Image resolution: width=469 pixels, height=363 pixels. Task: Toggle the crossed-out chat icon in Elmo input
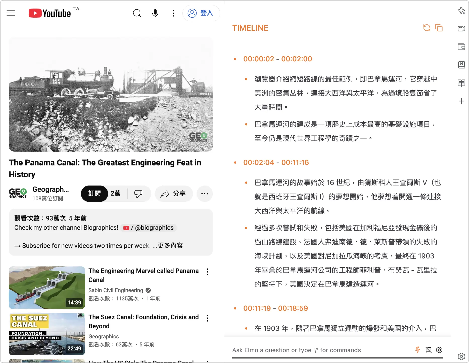[x=429, y=350]
